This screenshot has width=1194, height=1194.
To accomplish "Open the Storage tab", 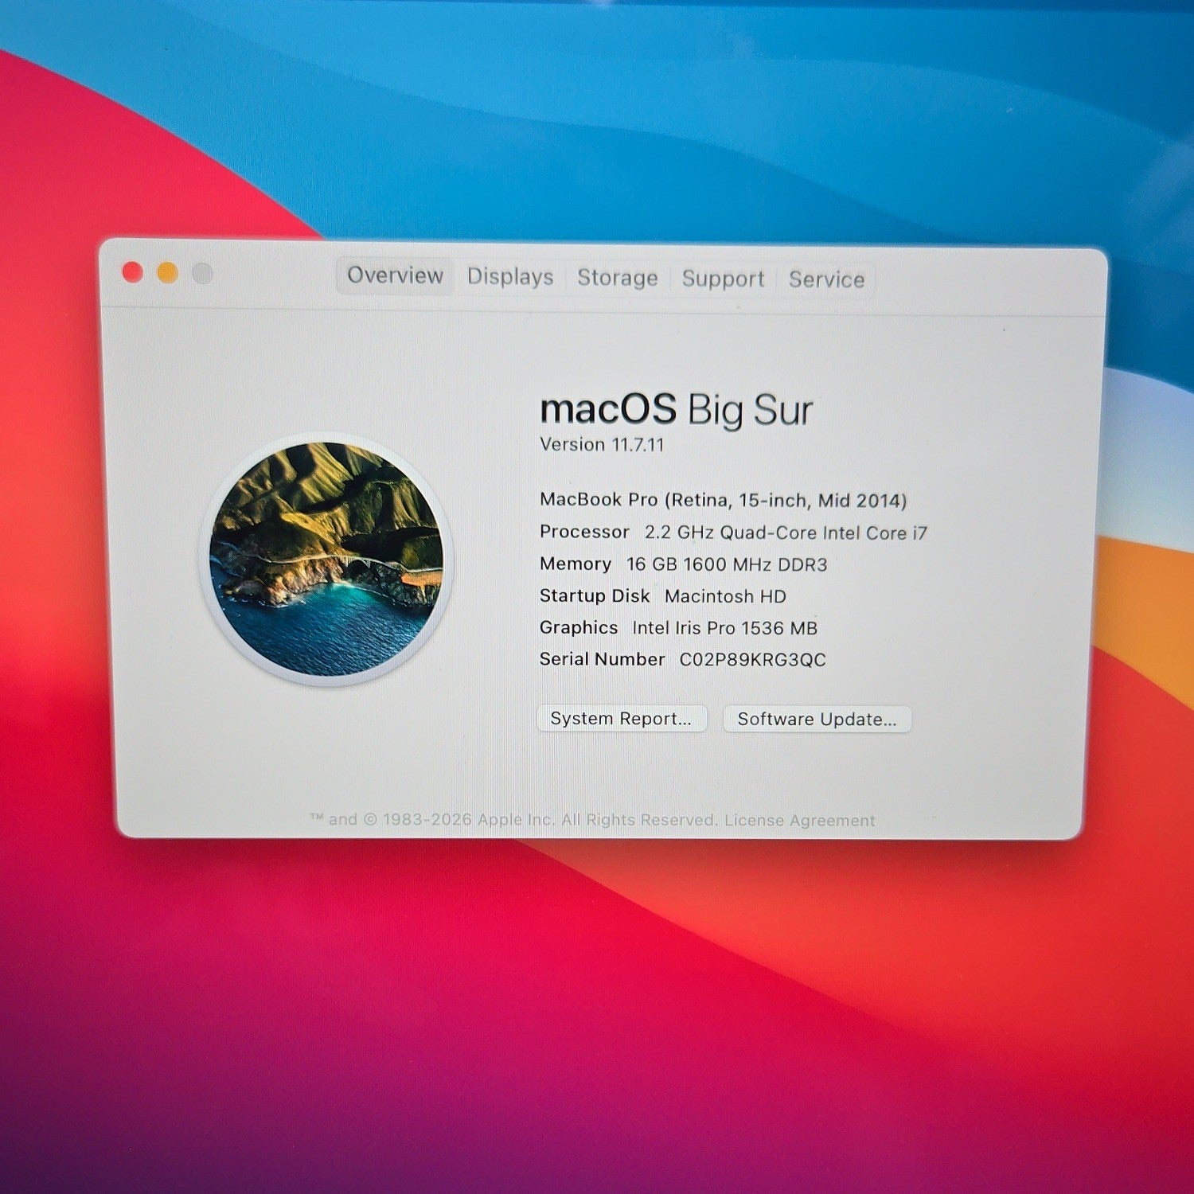I will [x=618, y=278].
